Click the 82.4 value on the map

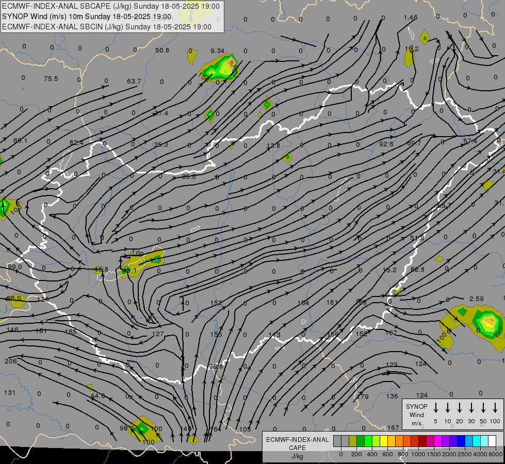[76, 143]
